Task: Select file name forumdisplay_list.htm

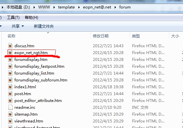Action: (x=34, y=73)
